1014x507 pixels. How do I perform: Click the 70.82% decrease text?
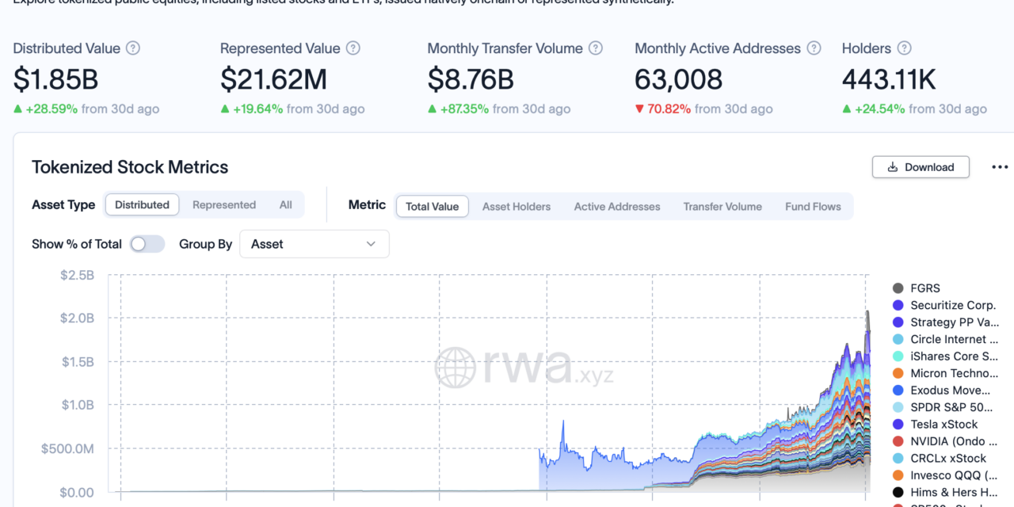coord(669,109)
